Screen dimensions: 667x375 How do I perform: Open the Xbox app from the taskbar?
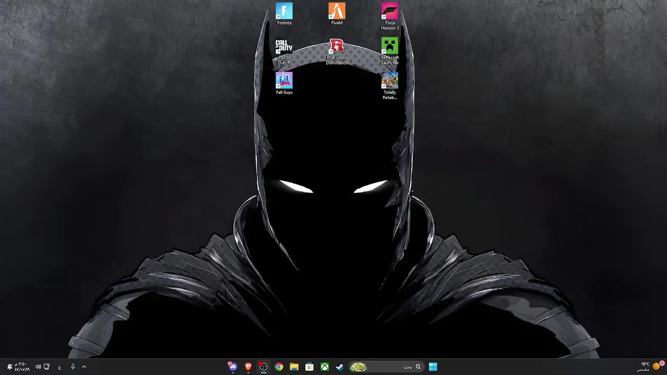click(x=325, y=367)
